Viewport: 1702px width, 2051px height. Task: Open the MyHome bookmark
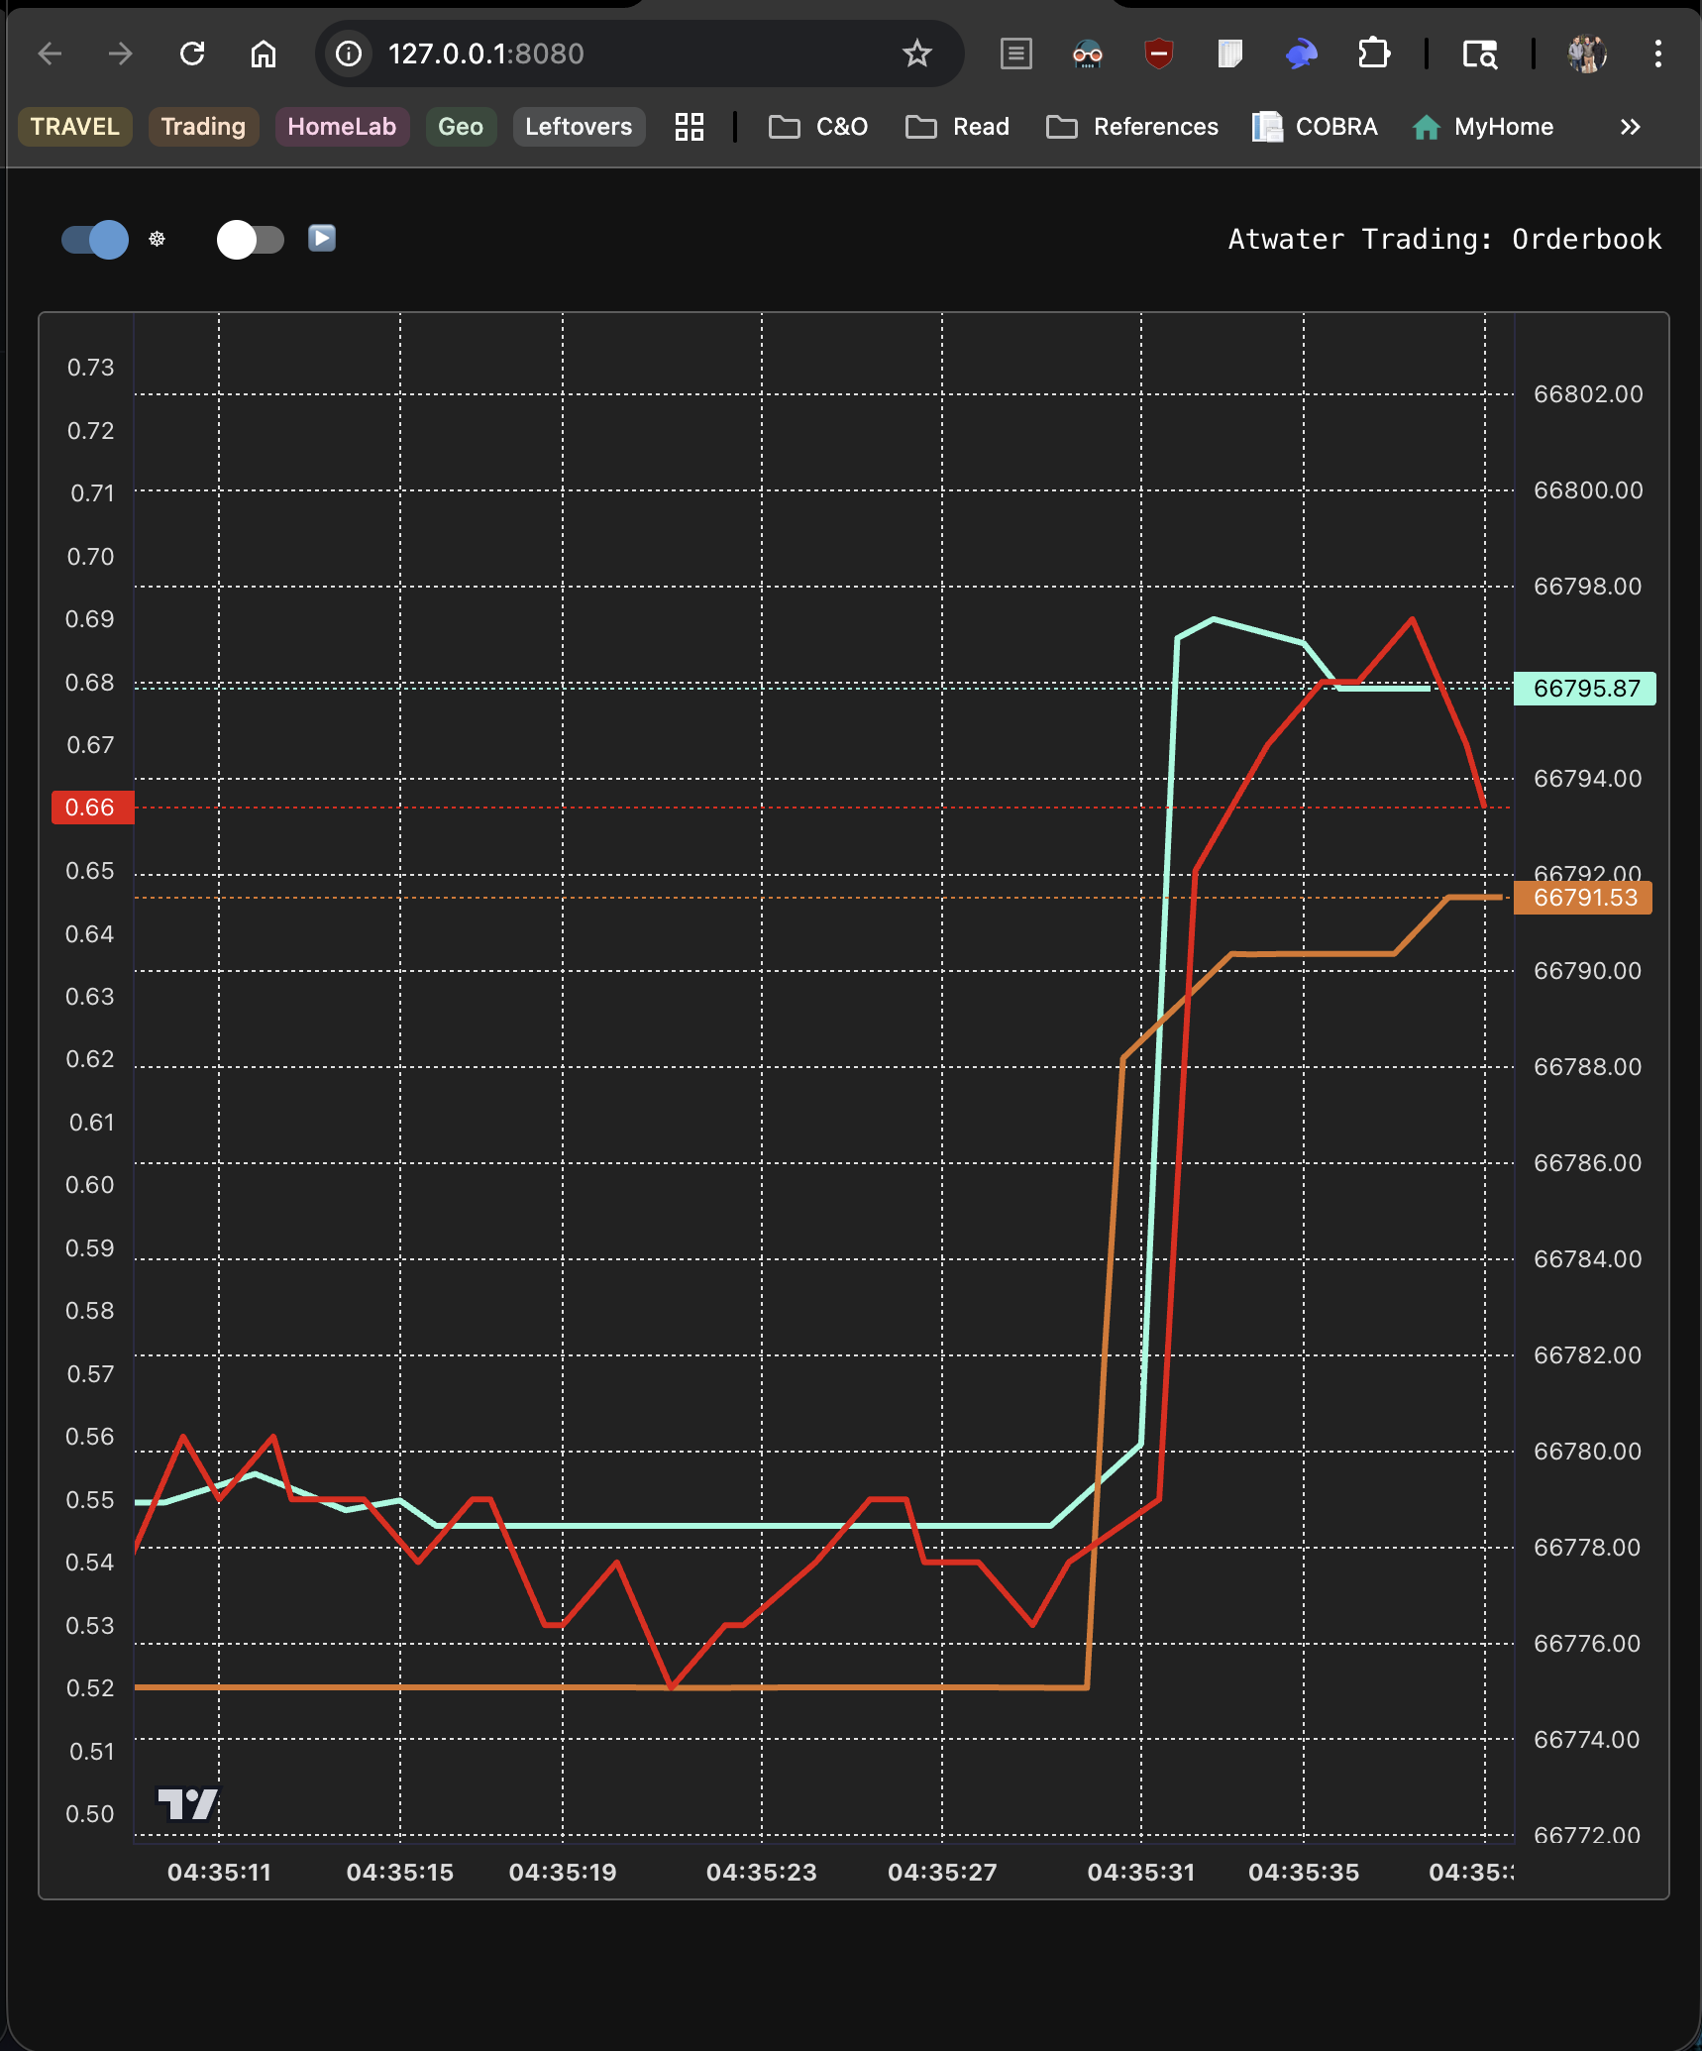[1483, 127]
